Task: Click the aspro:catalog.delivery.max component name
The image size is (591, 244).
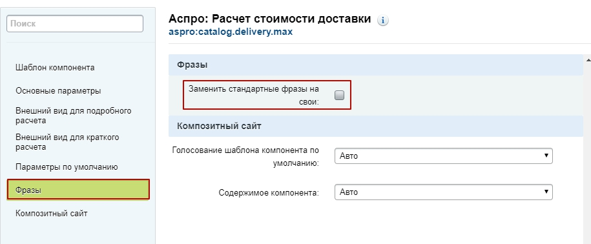Action: pos(231,32)
